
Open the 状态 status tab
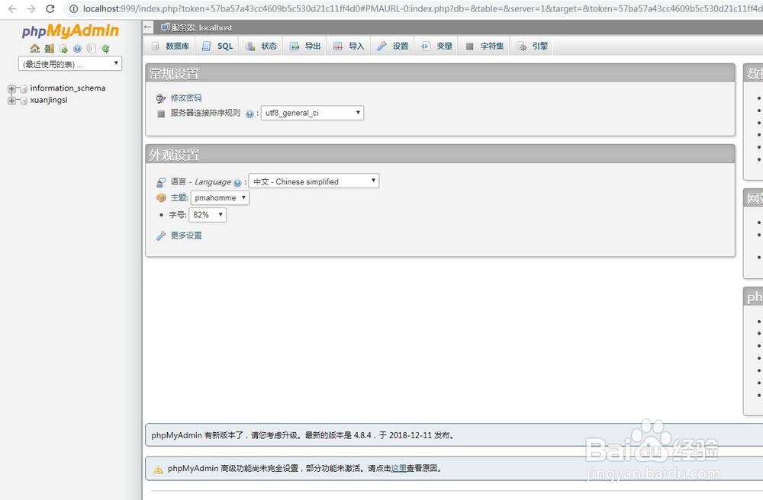point(261,46)
